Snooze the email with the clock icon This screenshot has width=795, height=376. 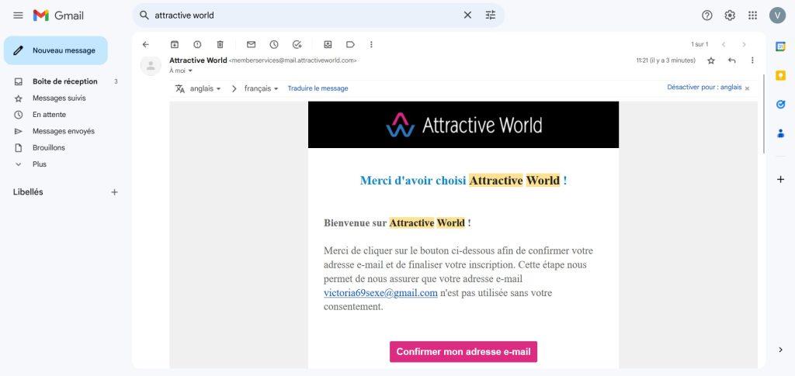click(x=273, y=44)
